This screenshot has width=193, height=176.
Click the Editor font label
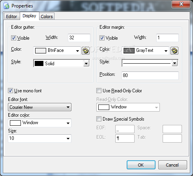tap(18, 99)
